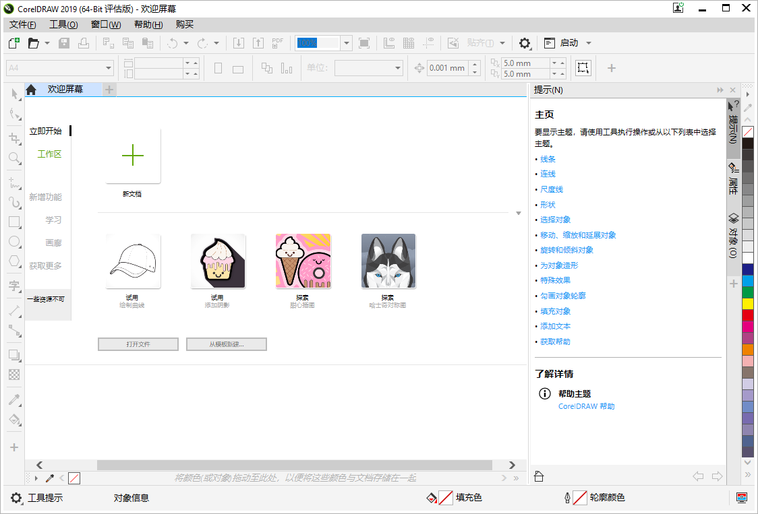This screenshot has height=514, width=758.
Task: Select the Polygon tool
Action: tap(15, 261)
